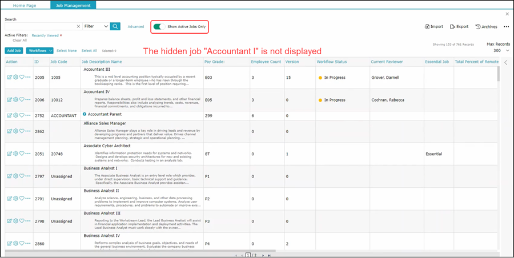The height and width of the screenshot is (258, 514).
Task: Open settings gear for Accountant IV
Action: click(15, 99)
